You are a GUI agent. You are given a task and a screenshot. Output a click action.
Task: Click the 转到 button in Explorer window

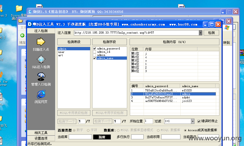click(x=226, y=42)
